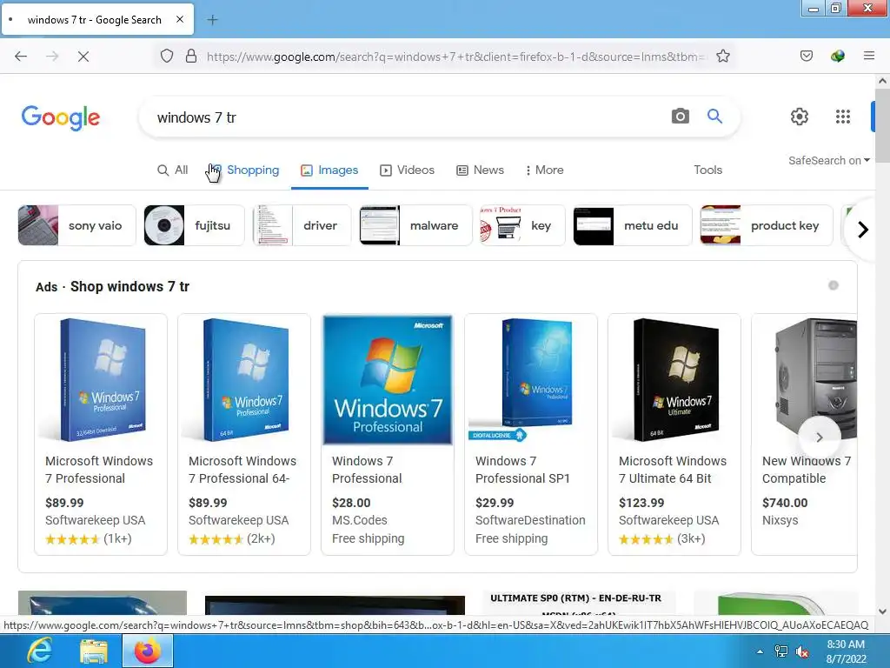Select the Images tab
Screen dimensions: 890x668
click(x=329, y=170)
